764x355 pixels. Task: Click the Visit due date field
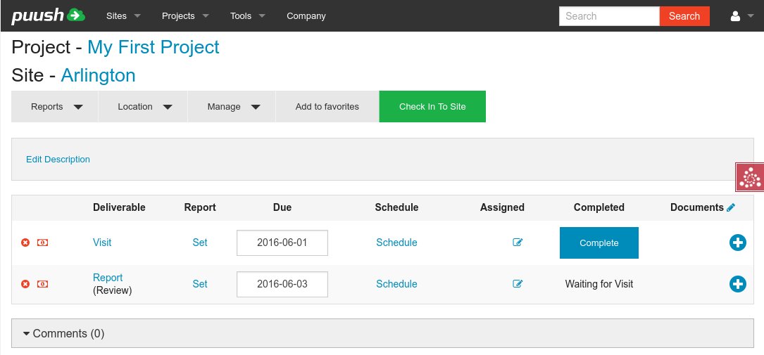point(282,243)
